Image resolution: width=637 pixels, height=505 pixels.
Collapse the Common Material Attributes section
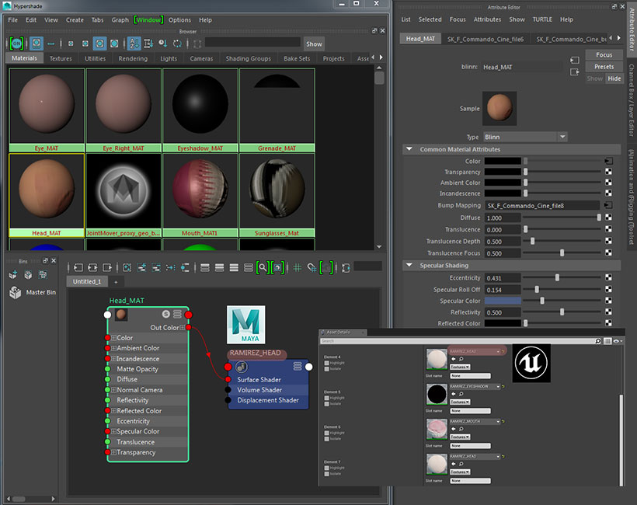click(x=409, y=149)
